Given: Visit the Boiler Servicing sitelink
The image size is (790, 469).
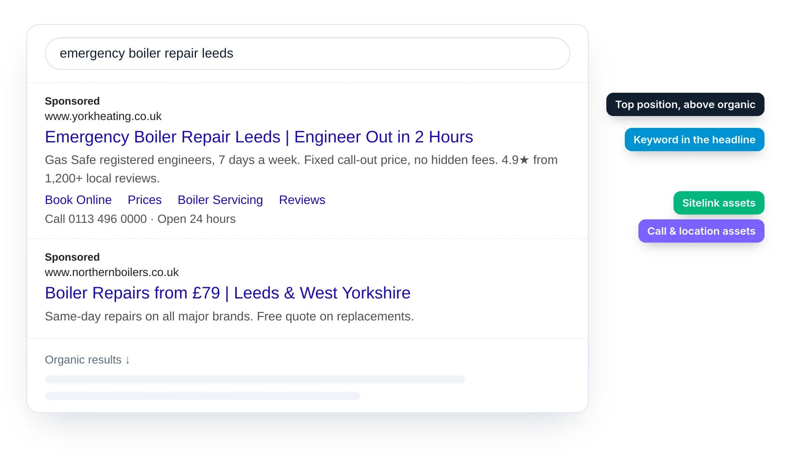Looking at the screenshot, I should click(220, 200).
